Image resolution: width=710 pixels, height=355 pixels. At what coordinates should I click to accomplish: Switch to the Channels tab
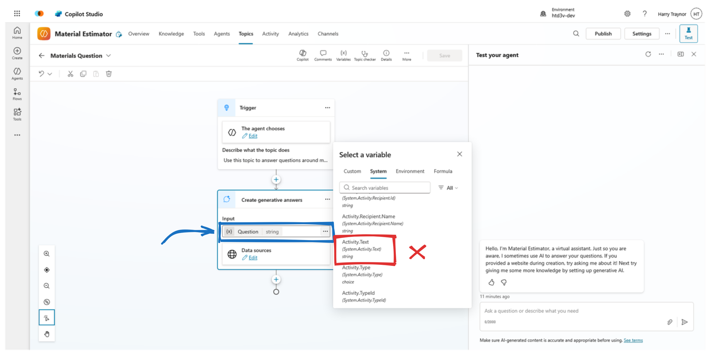coord(328,34)
